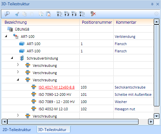
Task: Click position number 103 cell
Action: pos(97,87)
